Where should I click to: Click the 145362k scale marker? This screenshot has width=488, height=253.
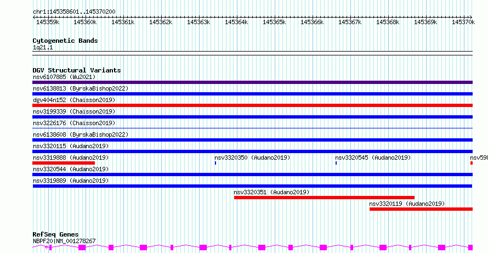pyautogui.click(x=161, y=22)
